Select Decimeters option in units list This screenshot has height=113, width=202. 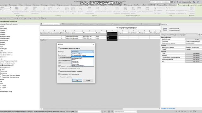tap(83, 61)
